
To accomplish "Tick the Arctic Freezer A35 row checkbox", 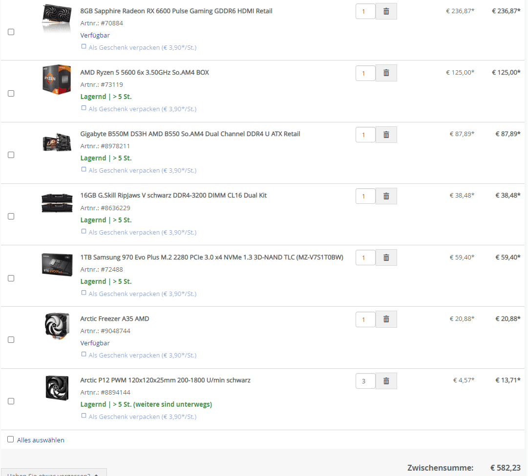I will tap(11, 340).
